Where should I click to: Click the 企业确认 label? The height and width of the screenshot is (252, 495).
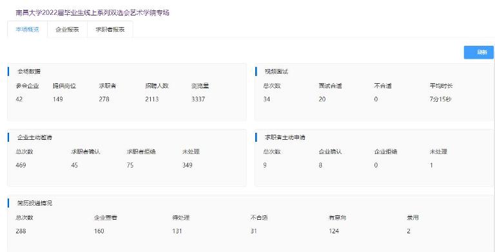click(x=330, y=151)
